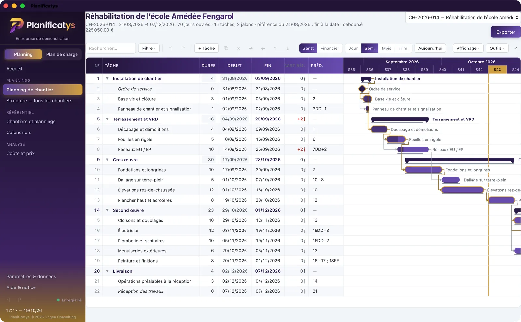Click the Aujourd'hui button

[x=430, y=48]
